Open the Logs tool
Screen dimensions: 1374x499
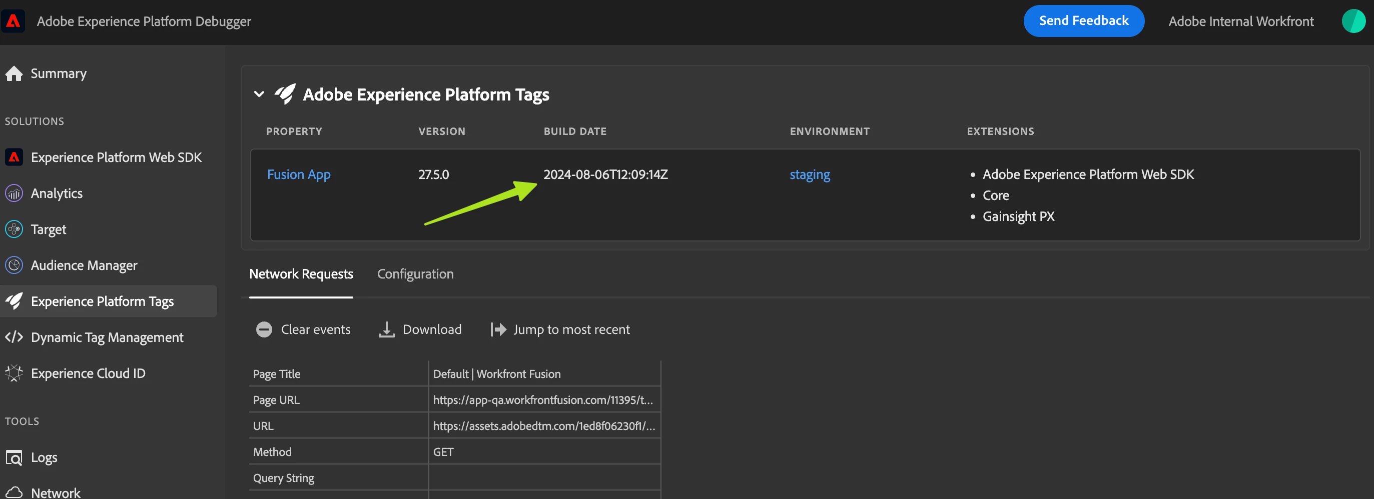44,457
